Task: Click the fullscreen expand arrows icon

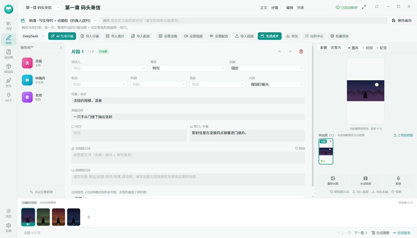Action: pos(364,7)
